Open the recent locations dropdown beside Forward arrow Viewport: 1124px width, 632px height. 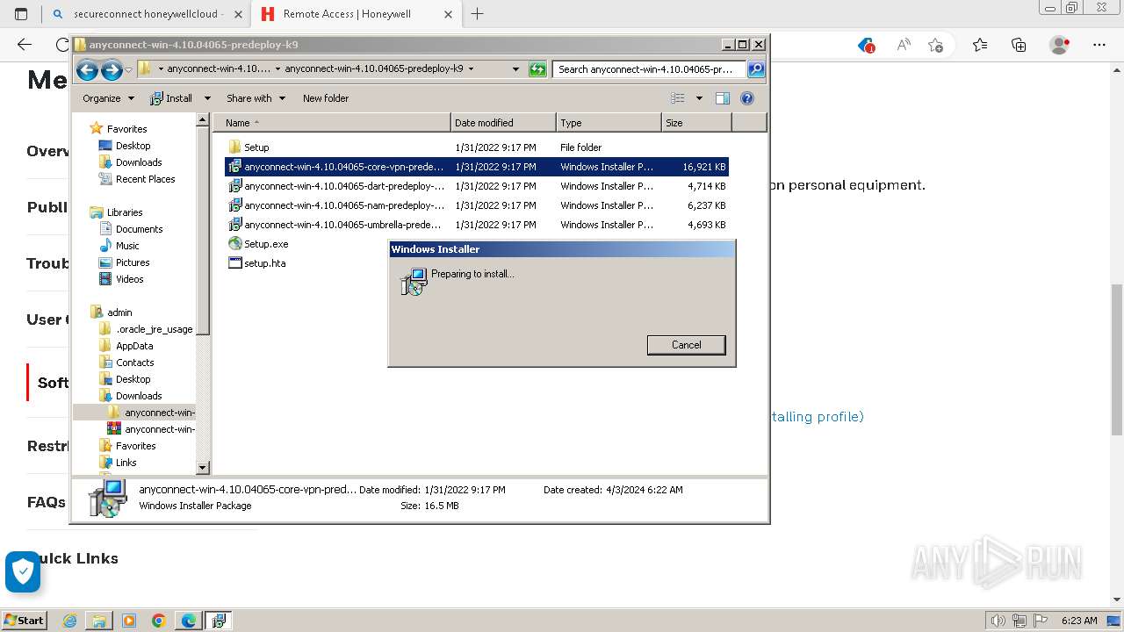point(129,69)
